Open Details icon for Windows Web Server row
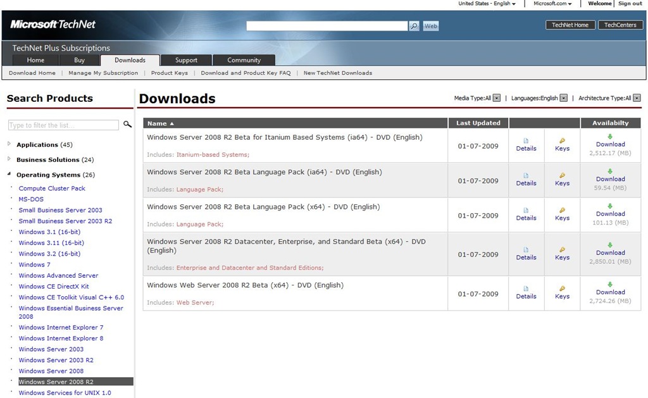This screenshot has width=648, height=398. (x=526, y=289)
